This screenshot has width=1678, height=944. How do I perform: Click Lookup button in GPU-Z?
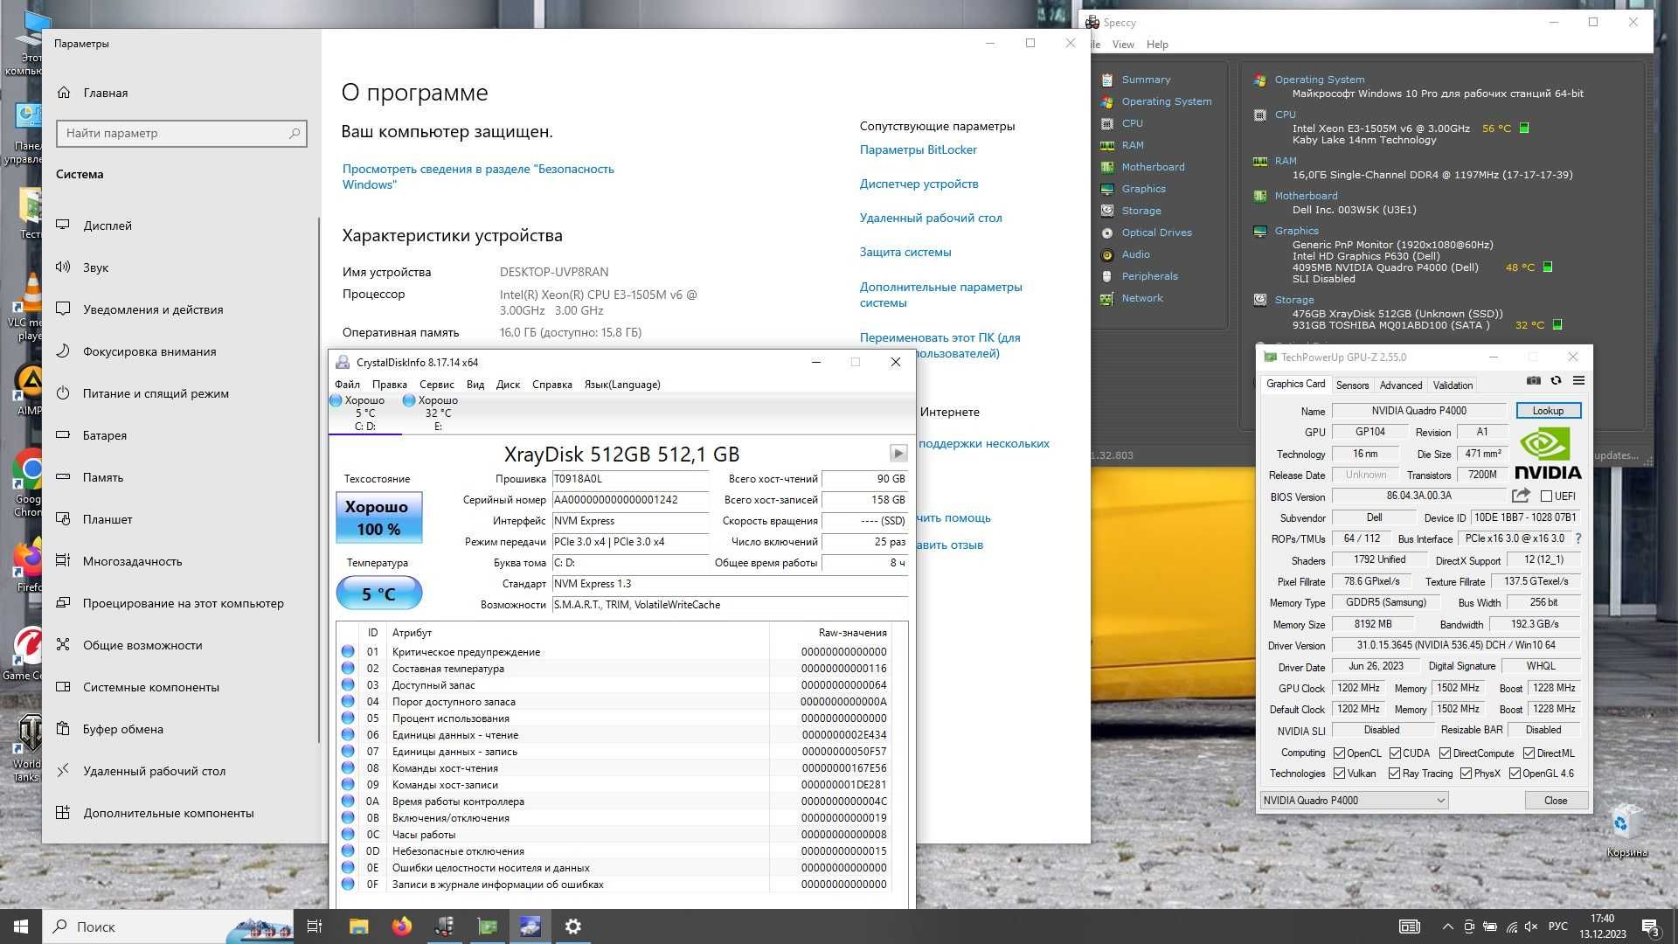tap(1548, 409)
